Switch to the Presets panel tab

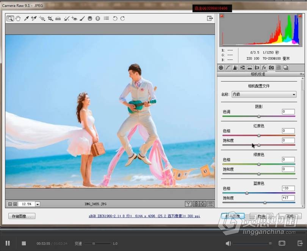point(279,68)
